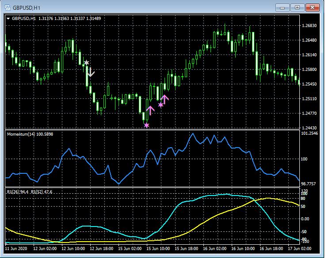Click the R1(26) R1(52) indicator label
Screen dimensions: 325x258
click(x=30, y=192)
